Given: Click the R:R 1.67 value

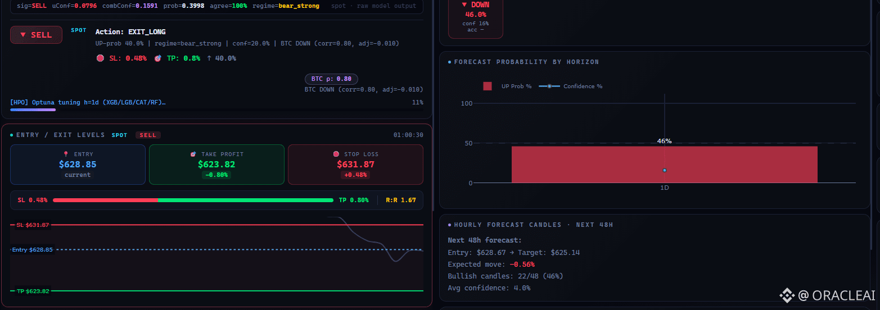Looking at the screenshot, I should click(x=401, y=200).
